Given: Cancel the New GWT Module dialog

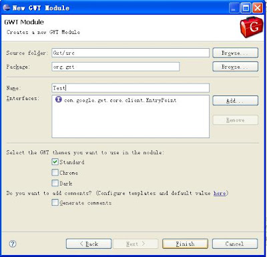Looking at the screenshot, I should coord(235,244).
